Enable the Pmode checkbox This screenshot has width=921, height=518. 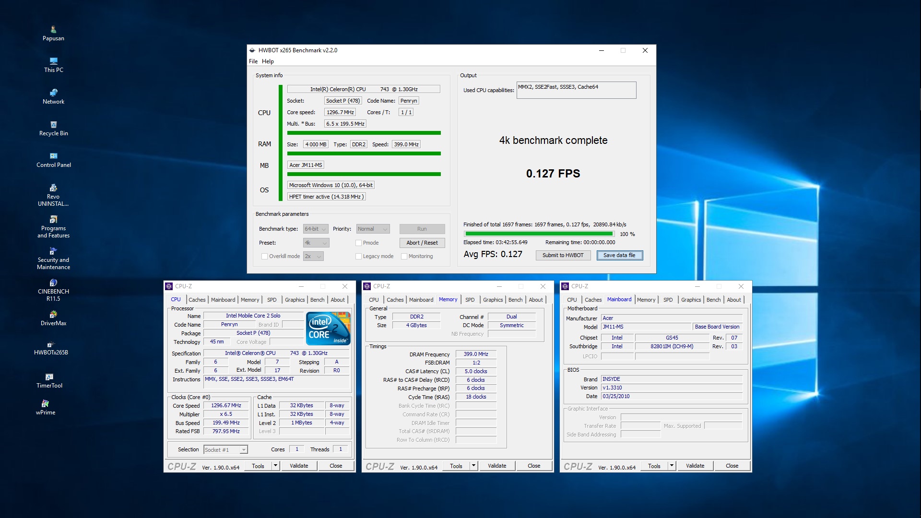tap(358, 243)
